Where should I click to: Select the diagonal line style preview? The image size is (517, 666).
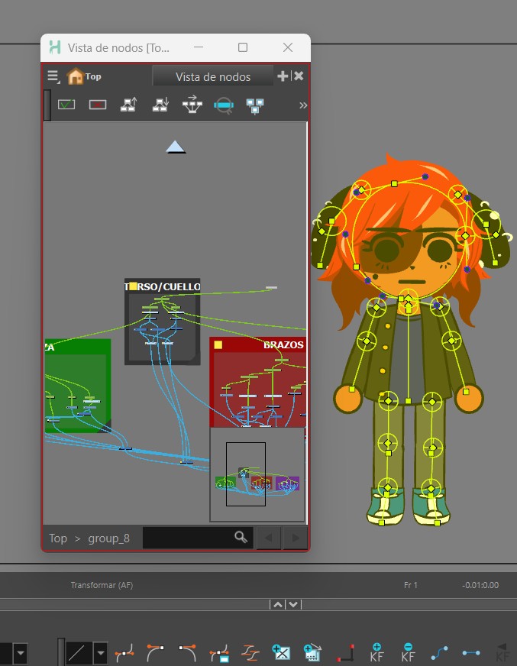pyautogui.click(x=79, y=653)
